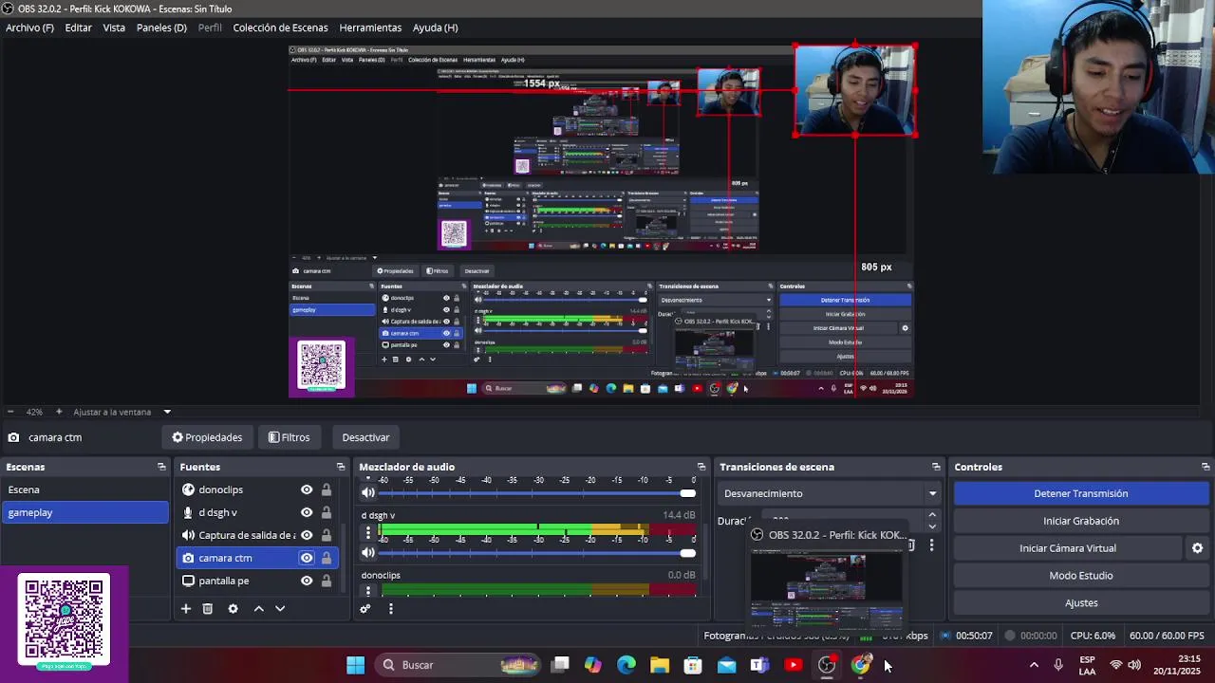
Task: Open Windows Start menu icon
Action: (x=355, y=665)
